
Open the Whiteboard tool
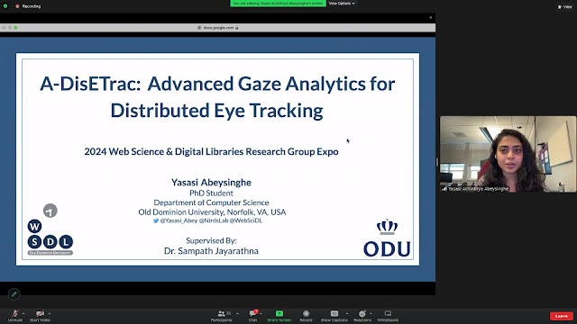click(x=388, y=315)
